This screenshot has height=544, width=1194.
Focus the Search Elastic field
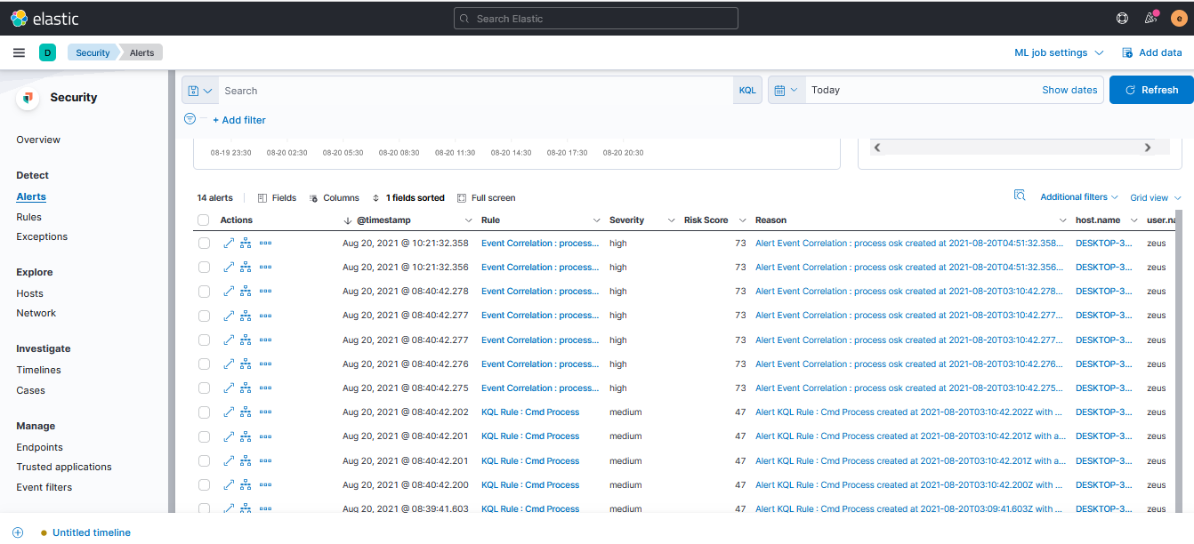coord(596,18)
